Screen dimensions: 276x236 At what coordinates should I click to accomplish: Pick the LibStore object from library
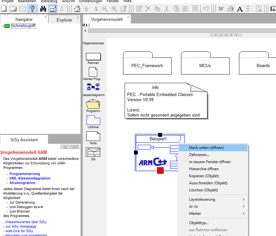93,120
